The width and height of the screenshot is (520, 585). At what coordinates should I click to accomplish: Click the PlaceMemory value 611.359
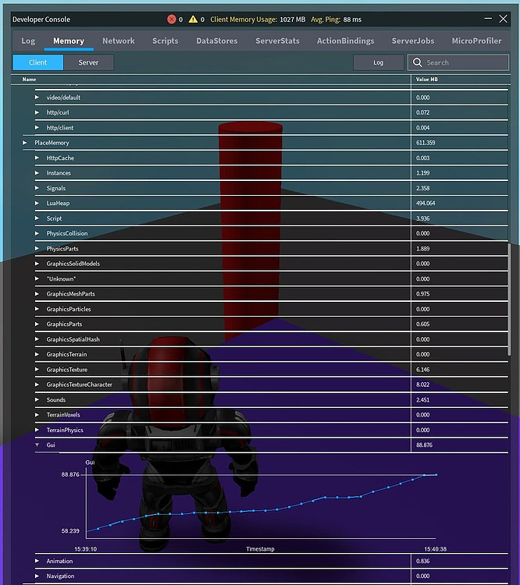426,143
